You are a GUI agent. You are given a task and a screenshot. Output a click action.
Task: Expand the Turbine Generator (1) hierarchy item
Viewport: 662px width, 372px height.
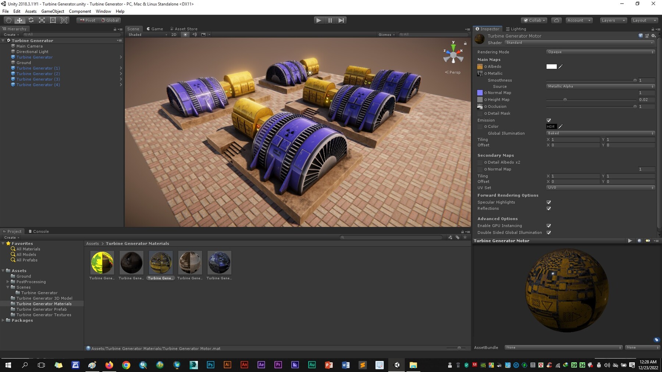point(121,68)
